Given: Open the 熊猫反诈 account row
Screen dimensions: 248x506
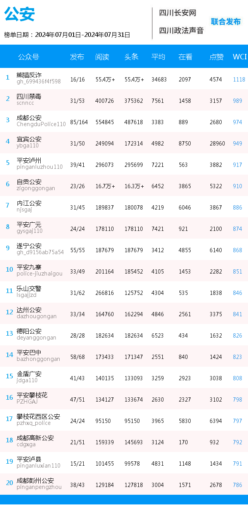Looking at the screenshot, I should [x=124, y=79].
